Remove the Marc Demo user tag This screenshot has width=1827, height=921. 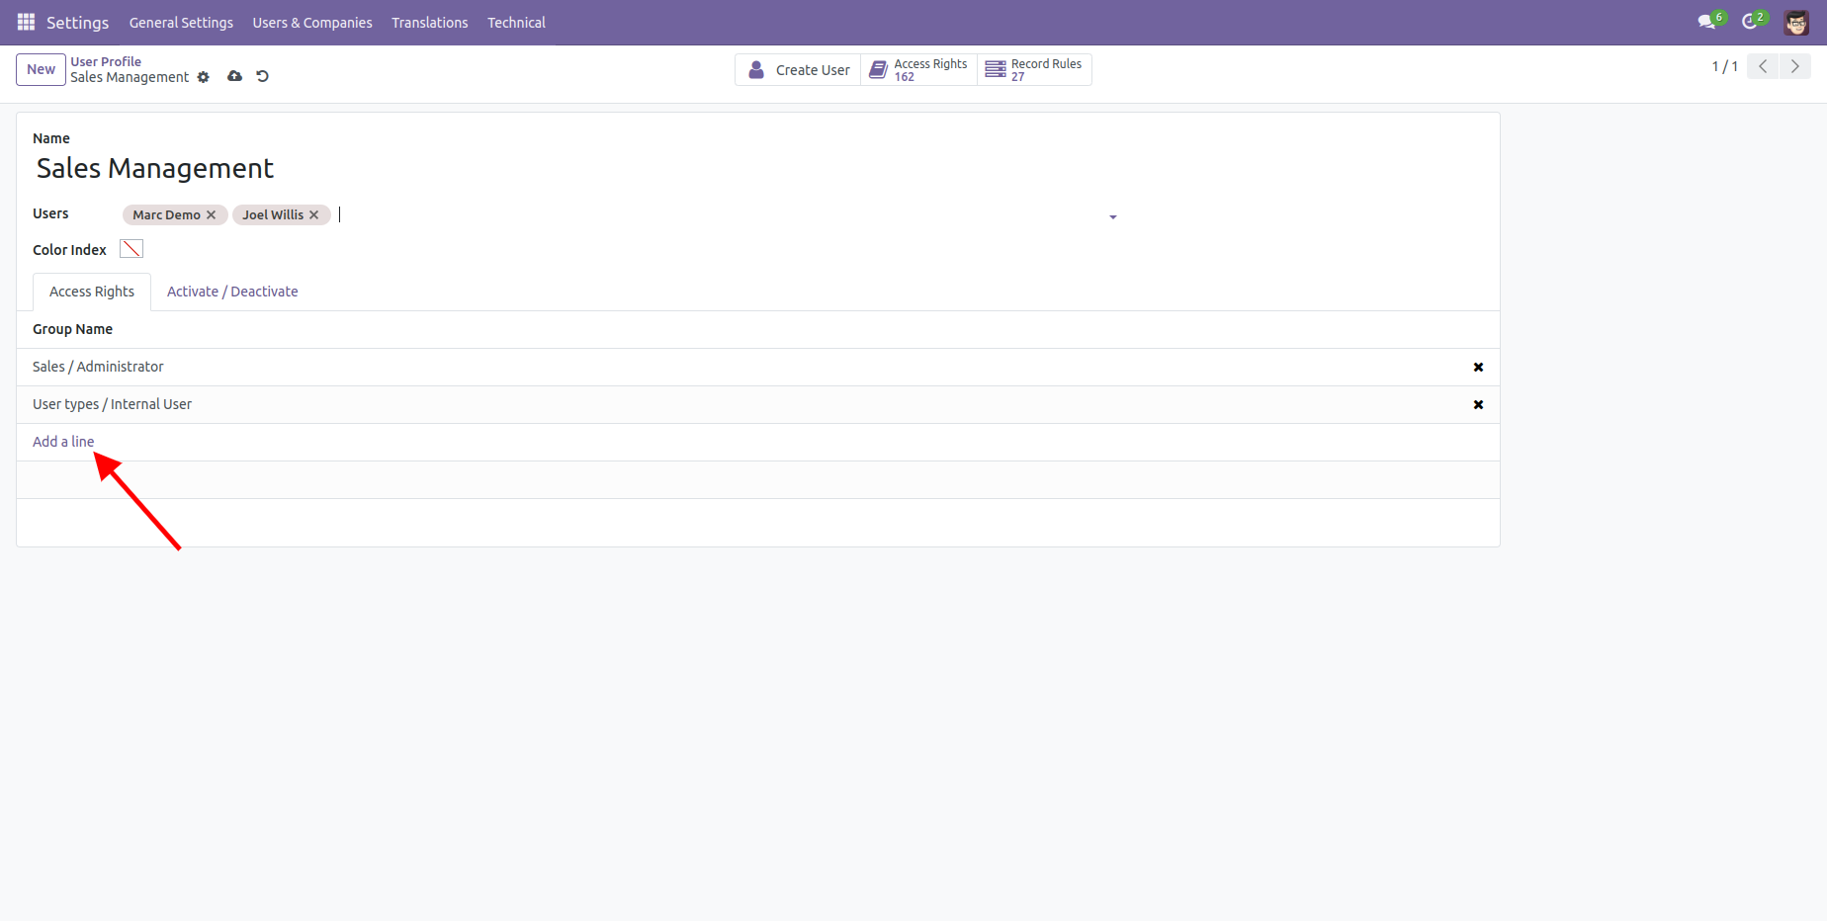click(211, 215)
